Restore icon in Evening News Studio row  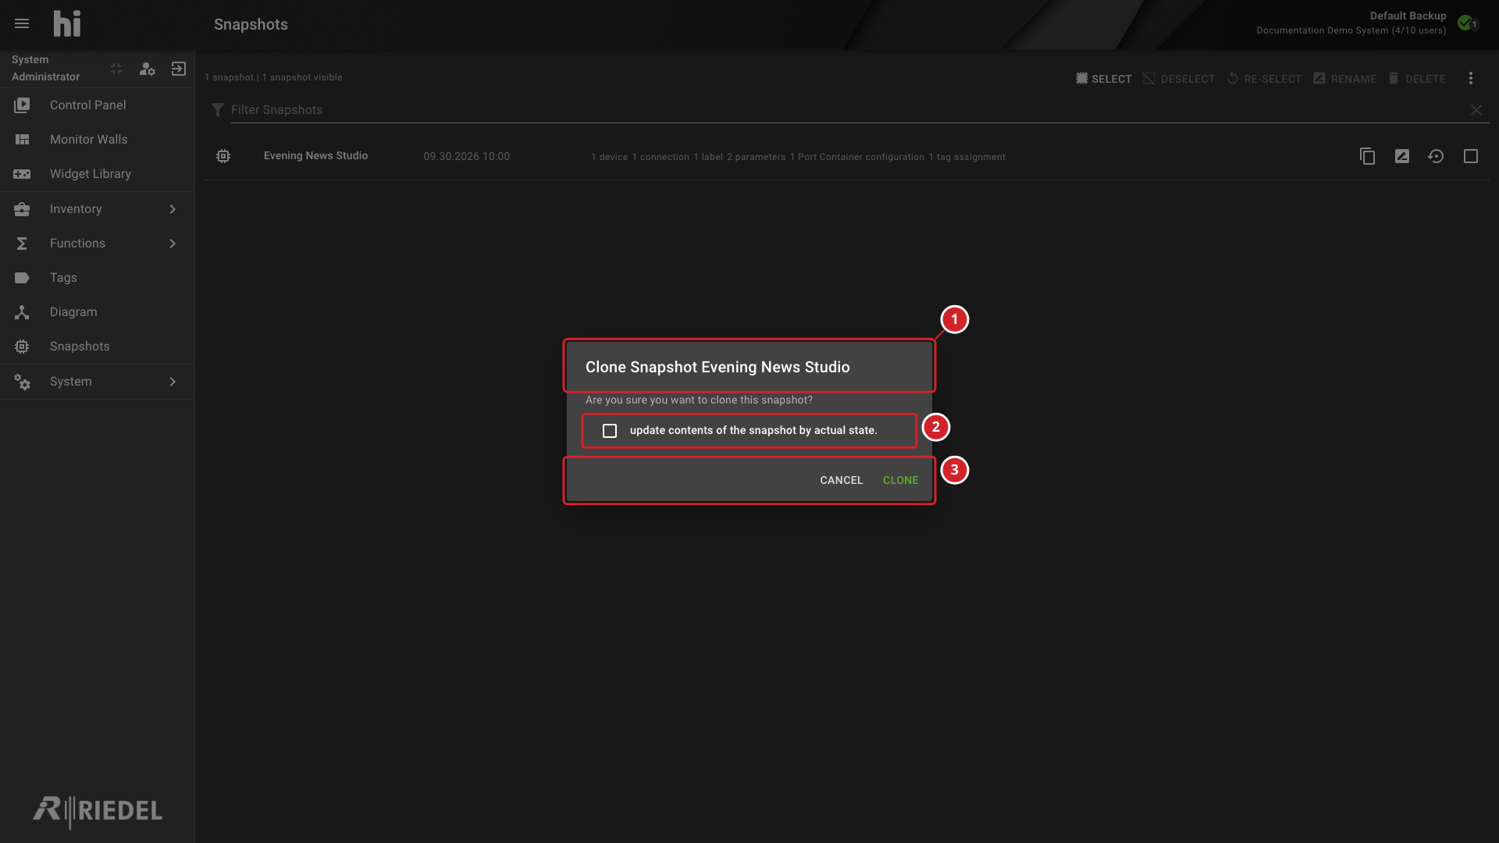point(1436,156)
